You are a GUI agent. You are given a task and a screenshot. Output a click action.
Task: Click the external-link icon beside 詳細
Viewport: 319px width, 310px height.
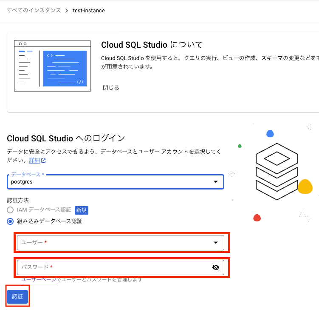point(43,161)
